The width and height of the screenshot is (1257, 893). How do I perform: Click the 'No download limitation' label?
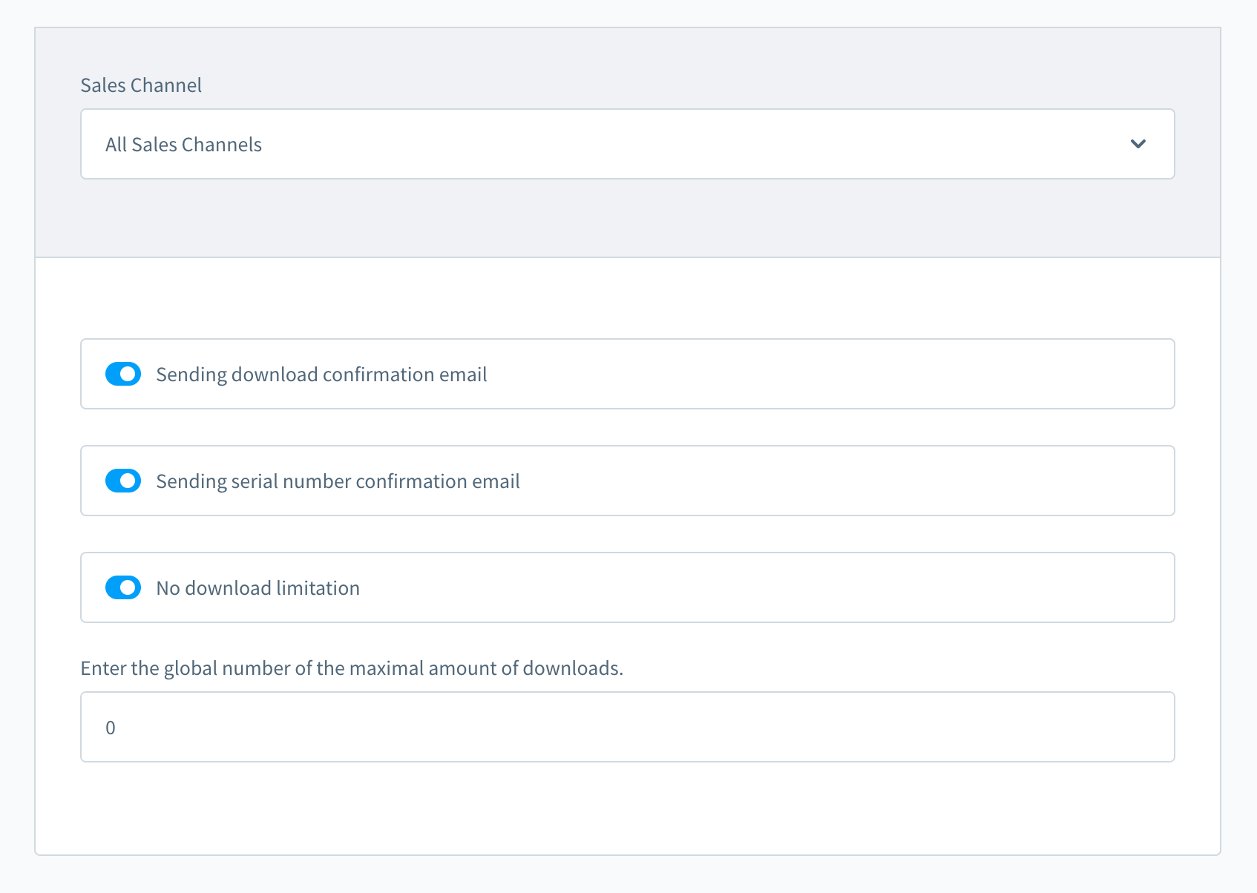click(x=257, y=588)
